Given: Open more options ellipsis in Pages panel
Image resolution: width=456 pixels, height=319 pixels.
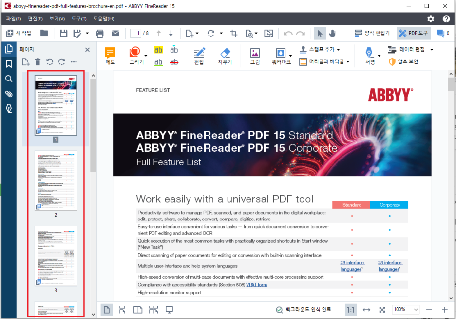Looking at the screenshot, I should coord(74,62).
